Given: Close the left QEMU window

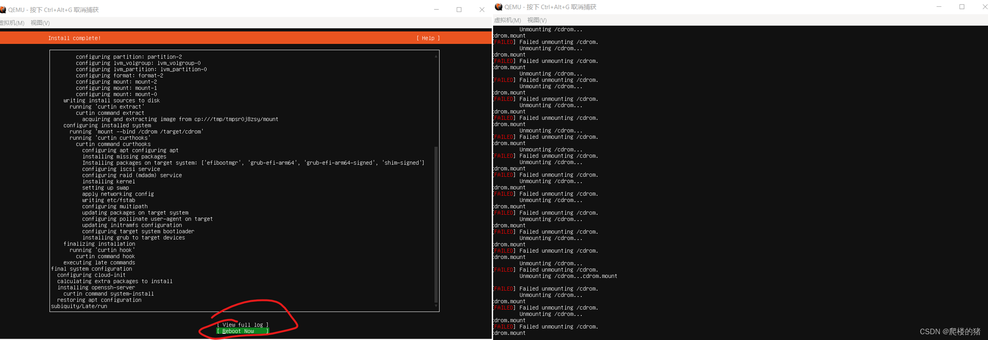Looking at the screenshot, I should [482, 9].
